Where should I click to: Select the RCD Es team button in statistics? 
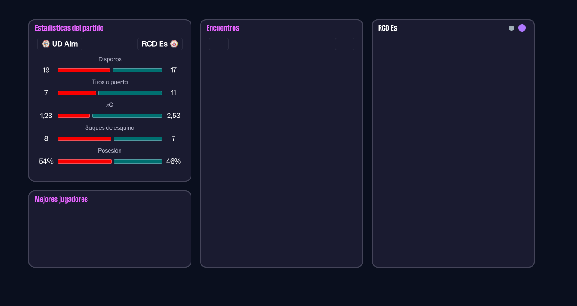click(160, 44)
